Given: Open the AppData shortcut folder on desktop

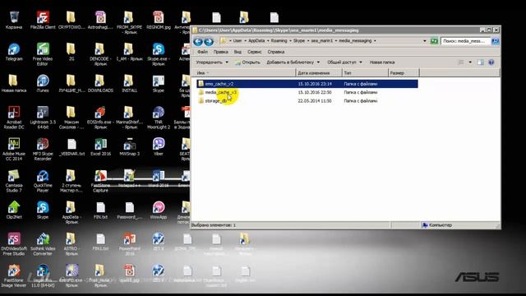Looking at the screenshot, I should (72, 213).
